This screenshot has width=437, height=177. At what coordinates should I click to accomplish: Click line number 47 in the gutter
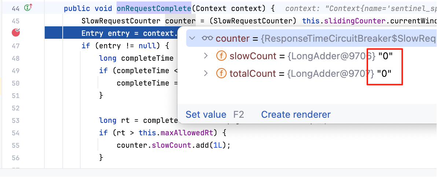point(15,46)
